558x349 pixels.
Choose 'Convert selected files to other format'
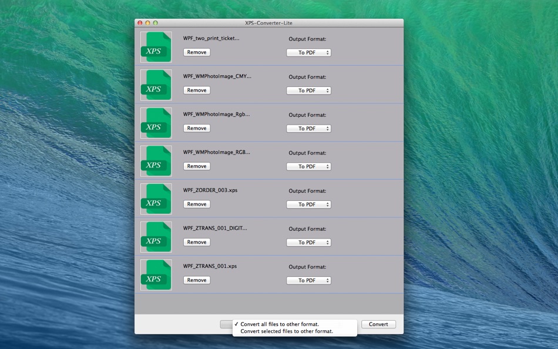[x=286, y=331]
